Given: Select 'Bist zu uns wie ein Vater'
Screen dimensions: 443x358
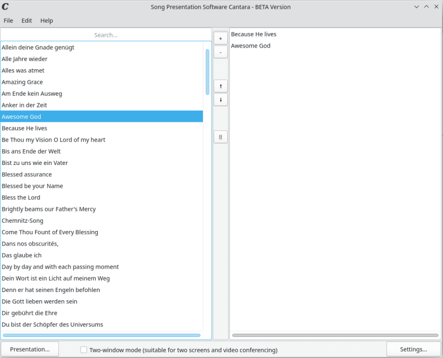Looking at the screenshot, I should tap(102, 163).
